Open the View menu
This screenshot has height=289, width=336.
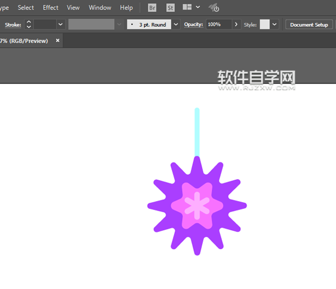(73, 8)
